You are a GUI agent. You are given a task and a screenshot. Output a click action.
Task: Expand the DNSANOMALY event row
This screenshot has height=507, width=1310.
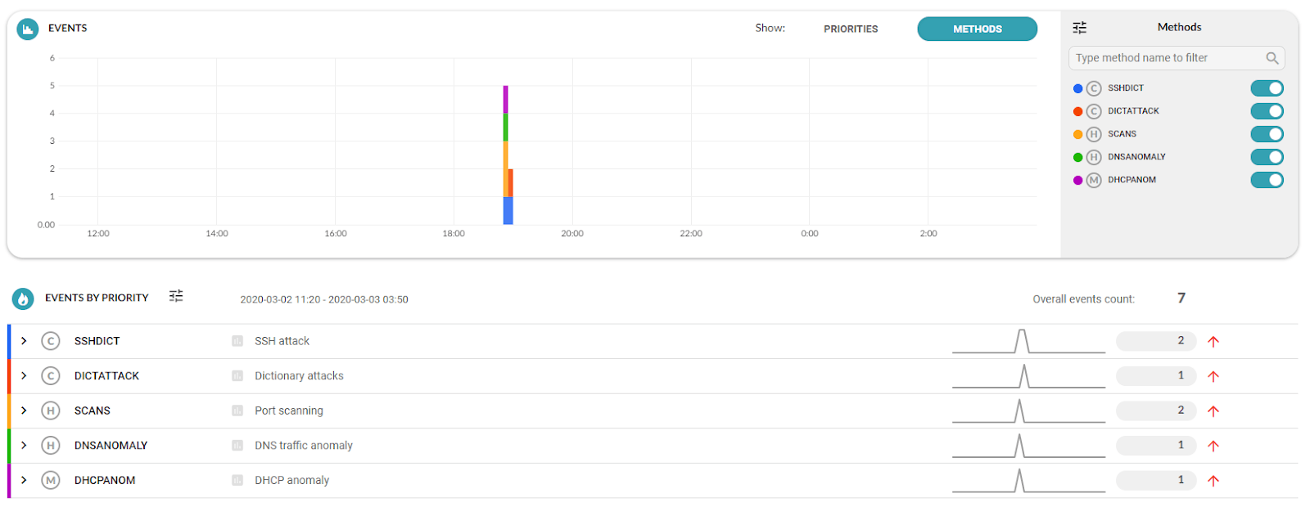[24, 446]
